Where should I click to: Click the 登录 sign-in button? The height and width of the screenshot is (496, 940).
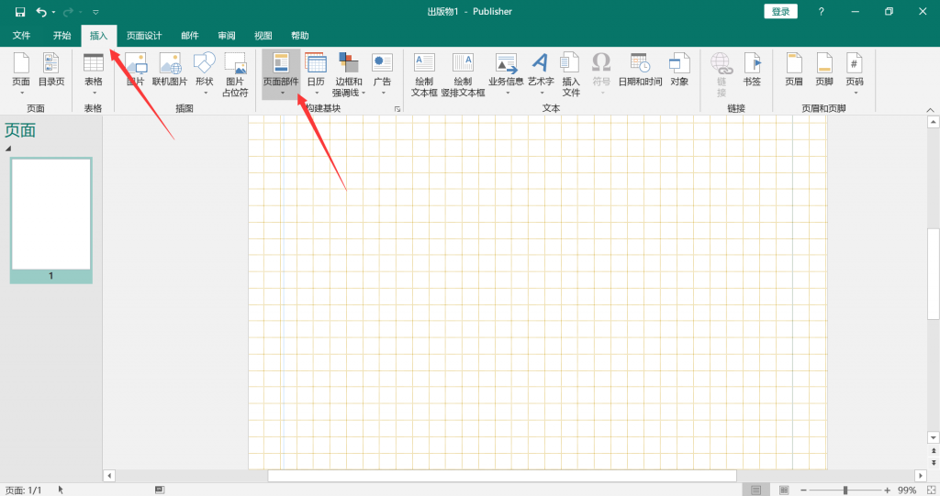point(780,11)
